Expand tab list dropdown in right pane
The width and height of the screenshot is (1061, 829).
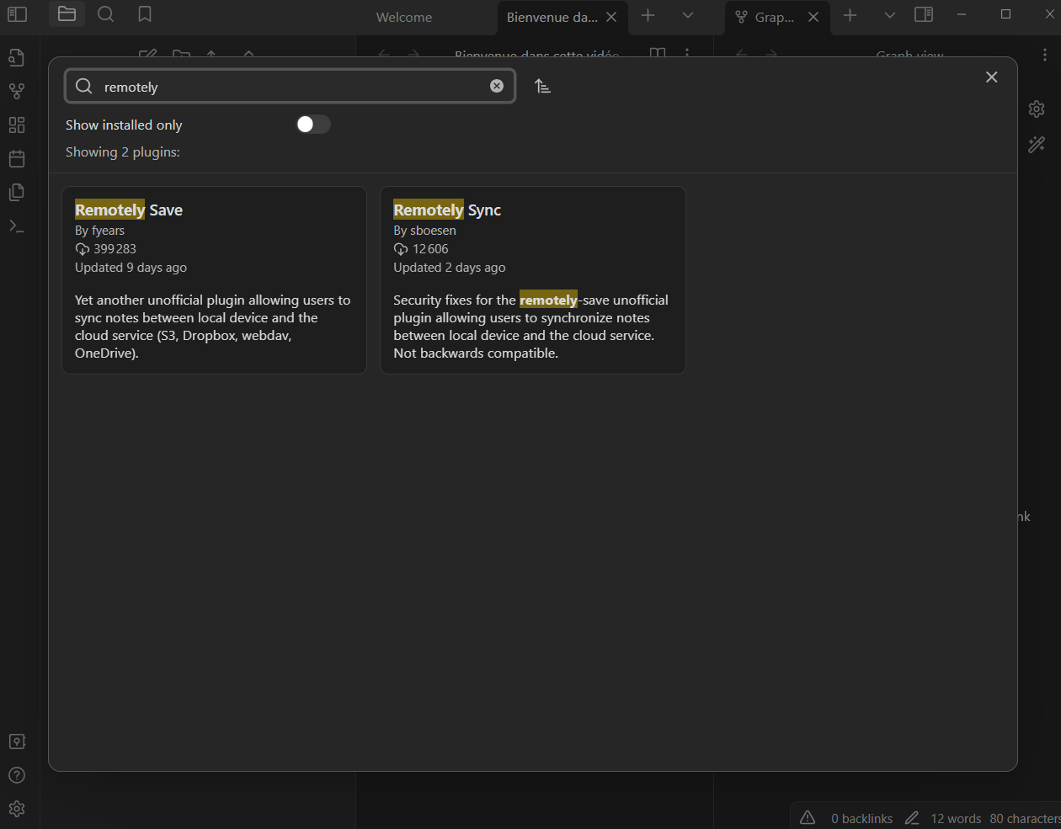(x=890, y=15)
